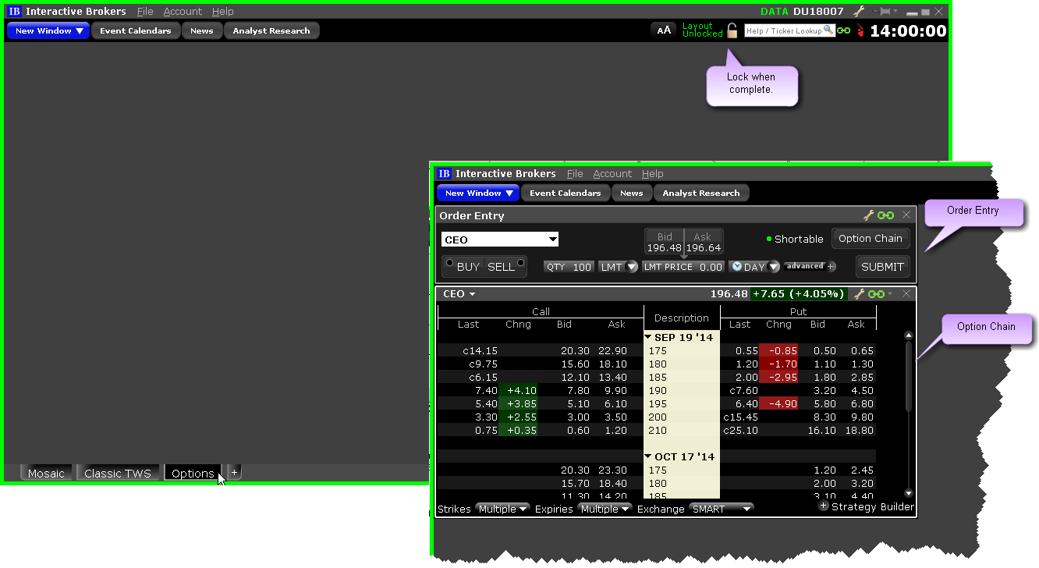The width and height of the screenshot is (1039, 568).
Task: Click Analyst Research in the main window toolbar
Action: (271, 31)
